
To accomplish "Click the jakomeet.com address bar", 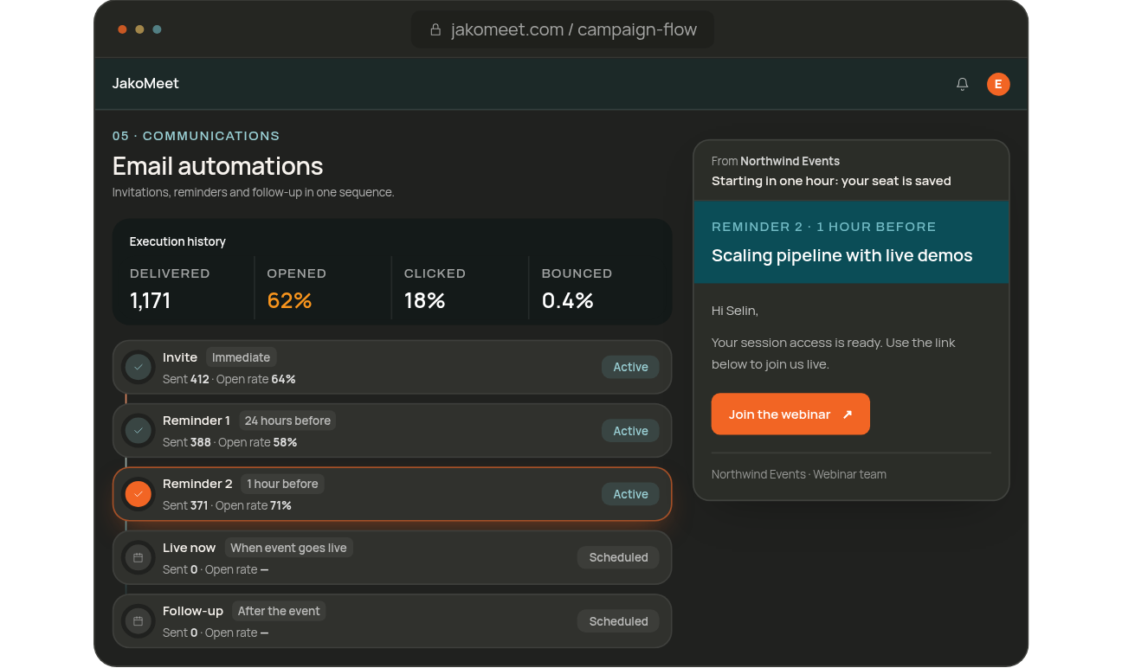I will pyautogui.click(x=563, y=29).
